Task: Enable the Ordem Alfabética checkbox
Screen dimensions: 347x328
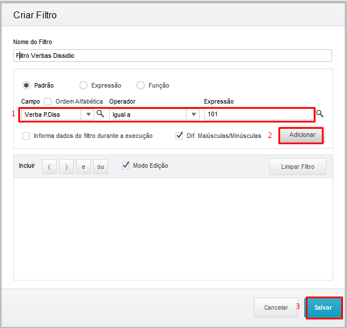Action: 47,101
